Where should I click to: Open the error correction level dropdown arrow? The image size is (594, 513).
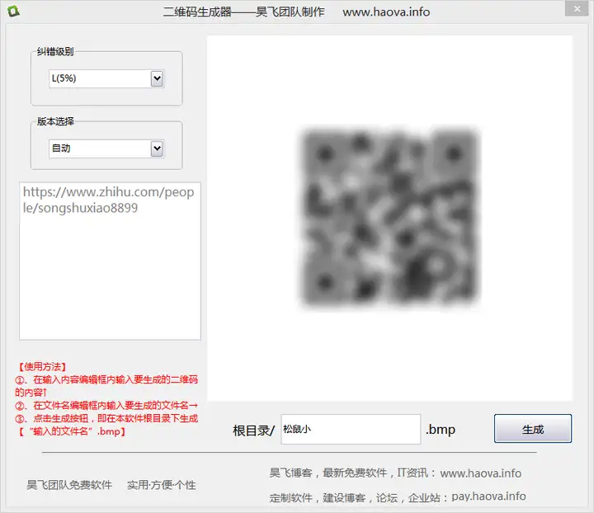tap(157, 78)
